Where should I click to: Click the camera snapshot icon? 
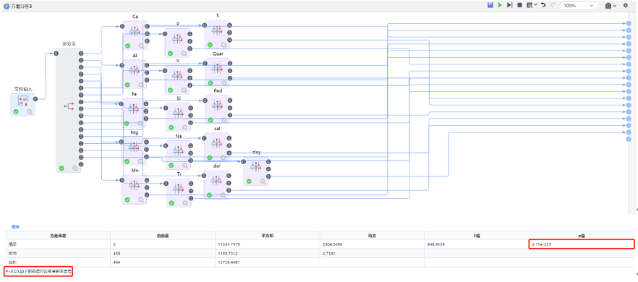[x=608, y=6]
